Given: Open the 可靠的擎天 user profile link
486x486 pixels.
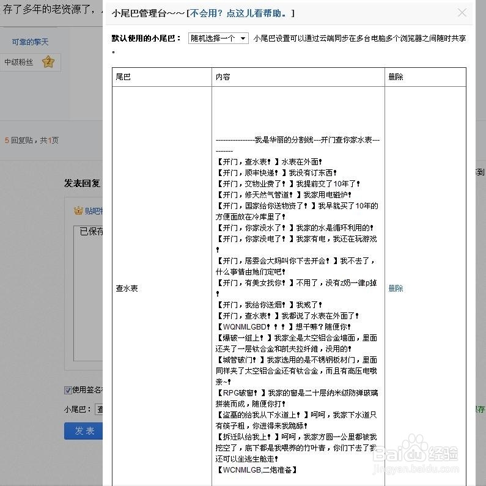Looking at the screenshot, I should [30, 42].
